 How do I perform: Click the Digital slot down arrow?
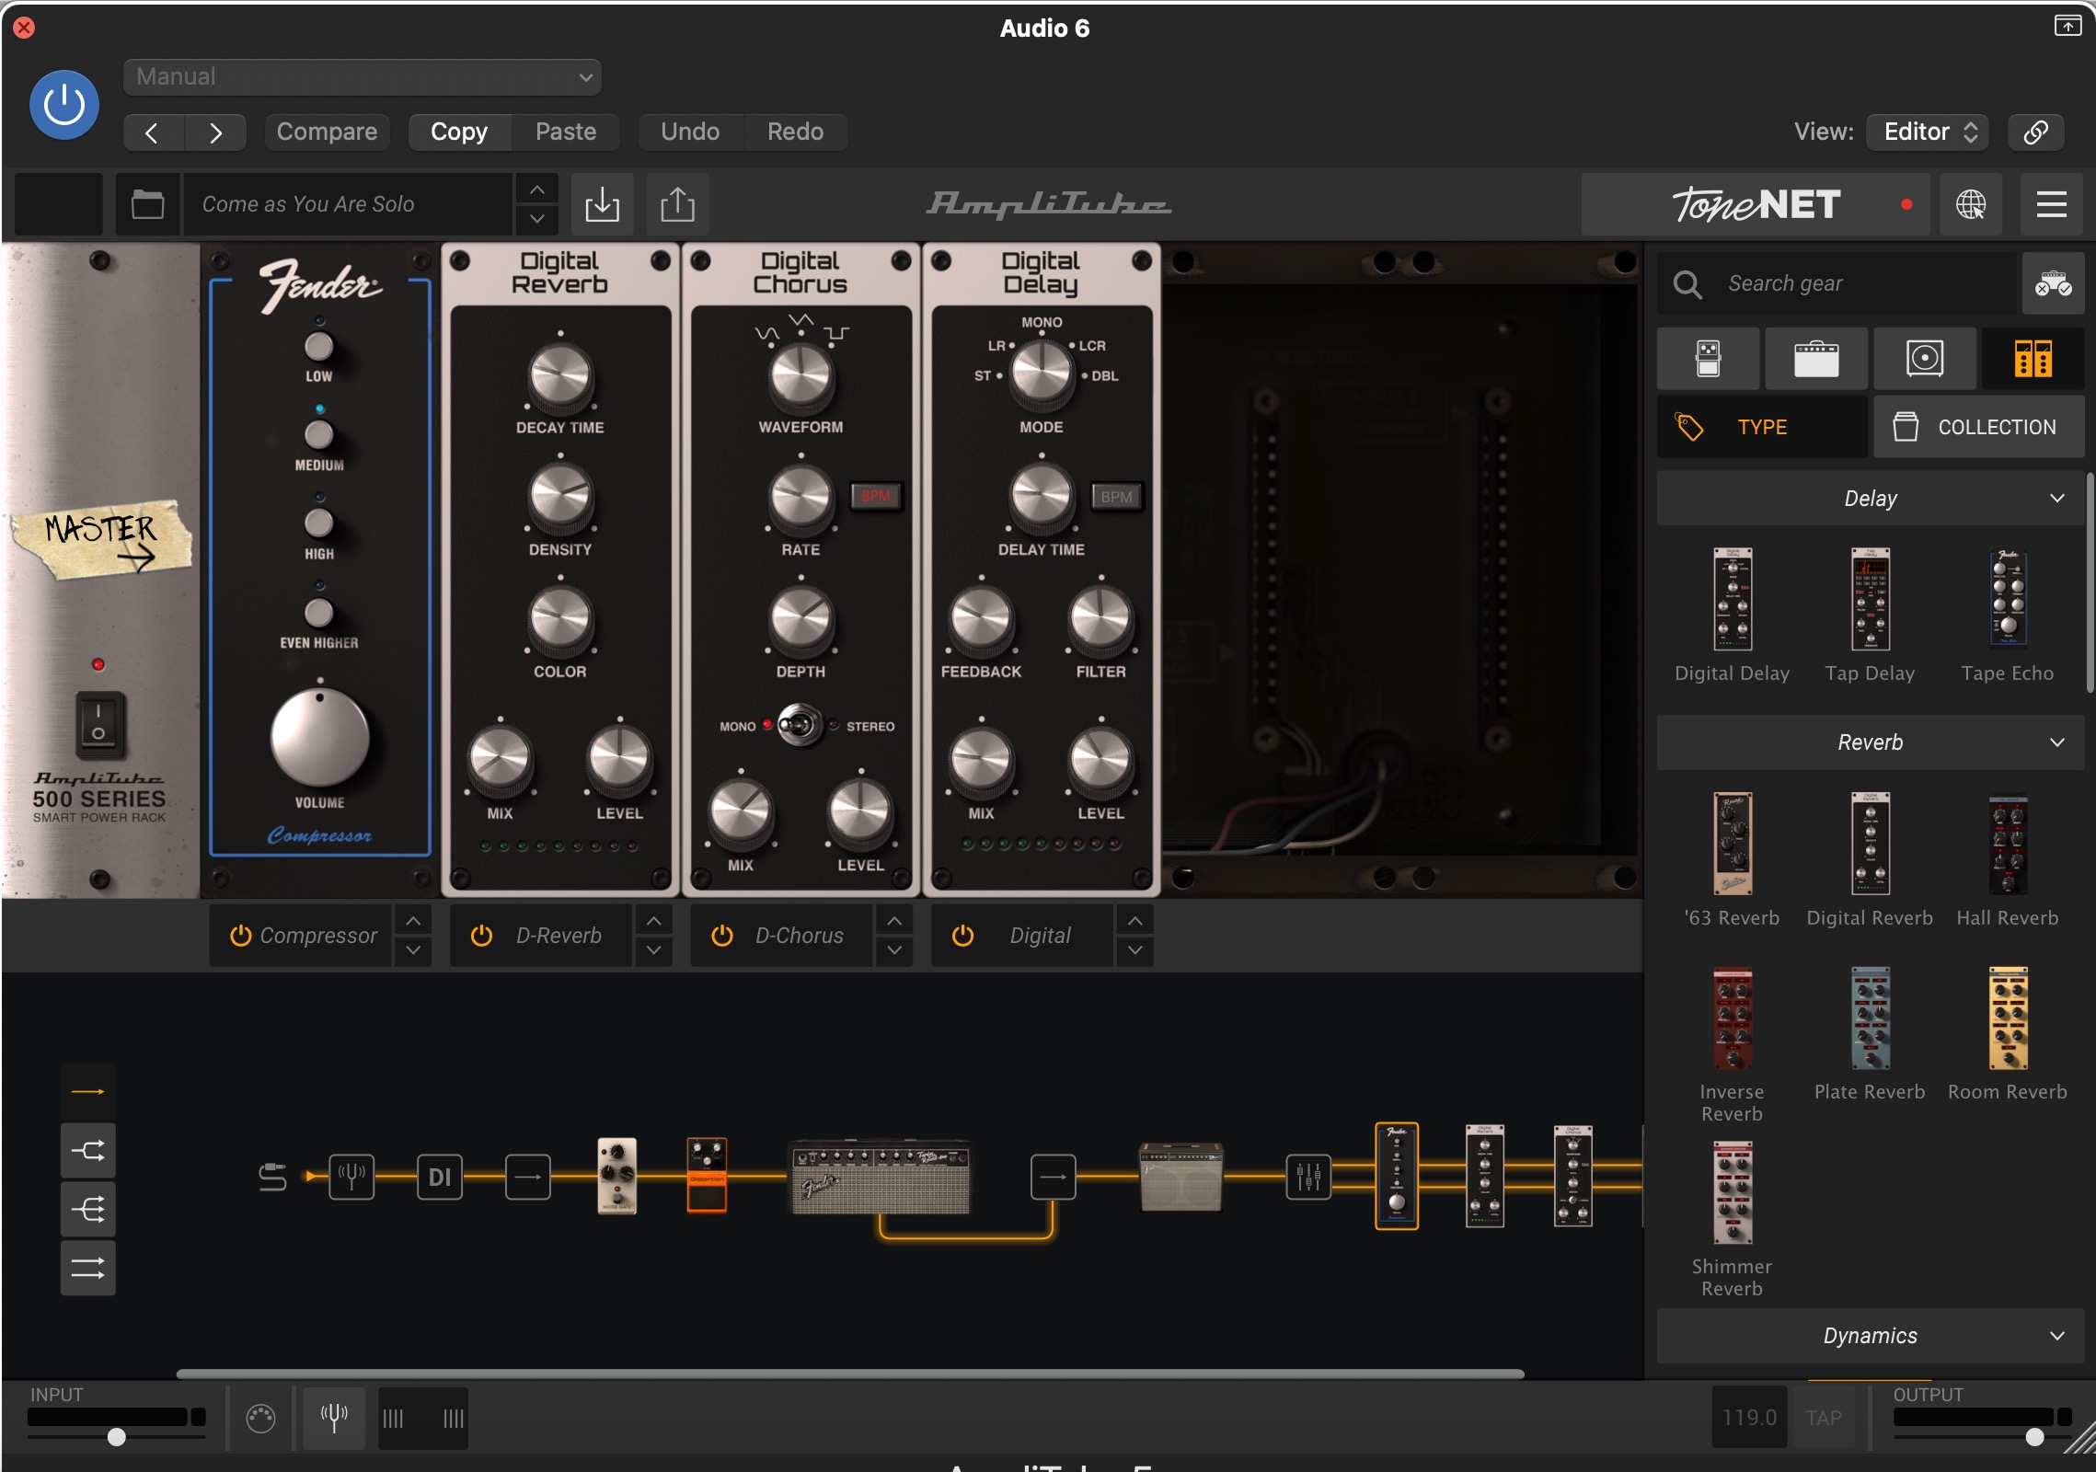(x=1135, y=950)
